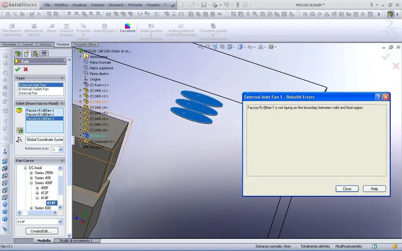
Task: Open the ConfigurationManager tab icon
Action: tap(35, 54)
